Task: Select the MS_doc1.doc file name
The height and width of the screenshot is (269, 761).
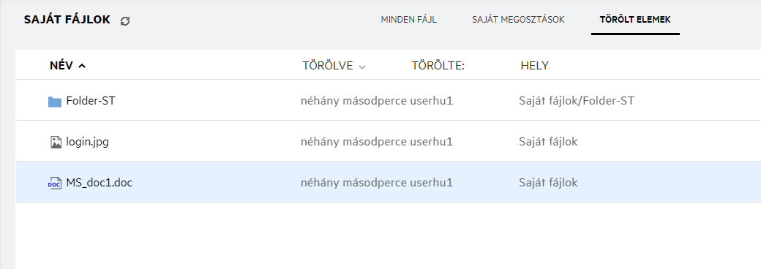Action: click(100, 183)
